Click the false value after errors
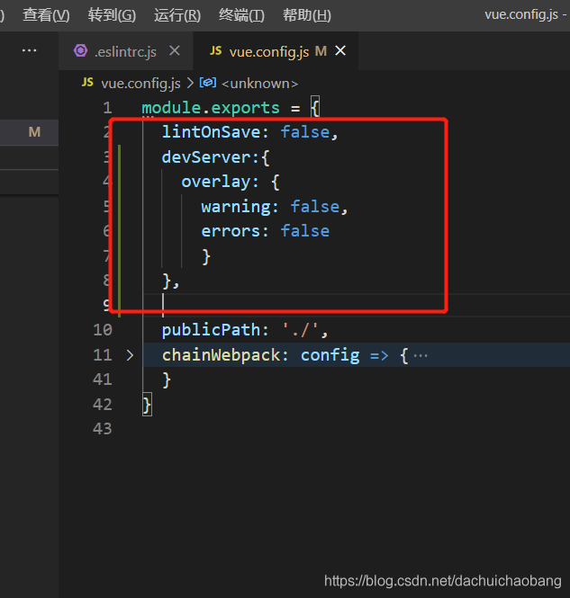570x598 pixels. click(x=305, y=231)
